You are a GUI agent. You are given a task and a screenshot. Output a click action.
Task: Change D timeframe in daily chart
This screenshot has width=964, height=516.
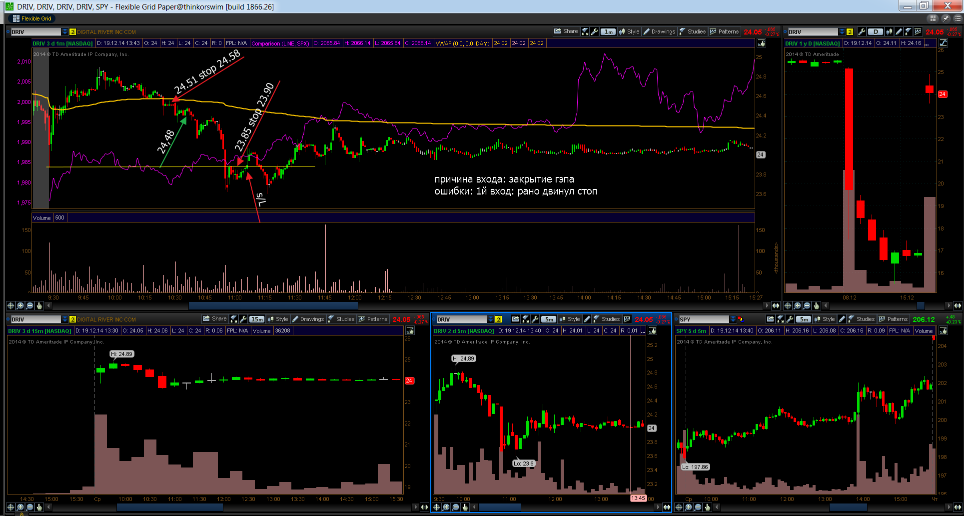tap(876, 31)
